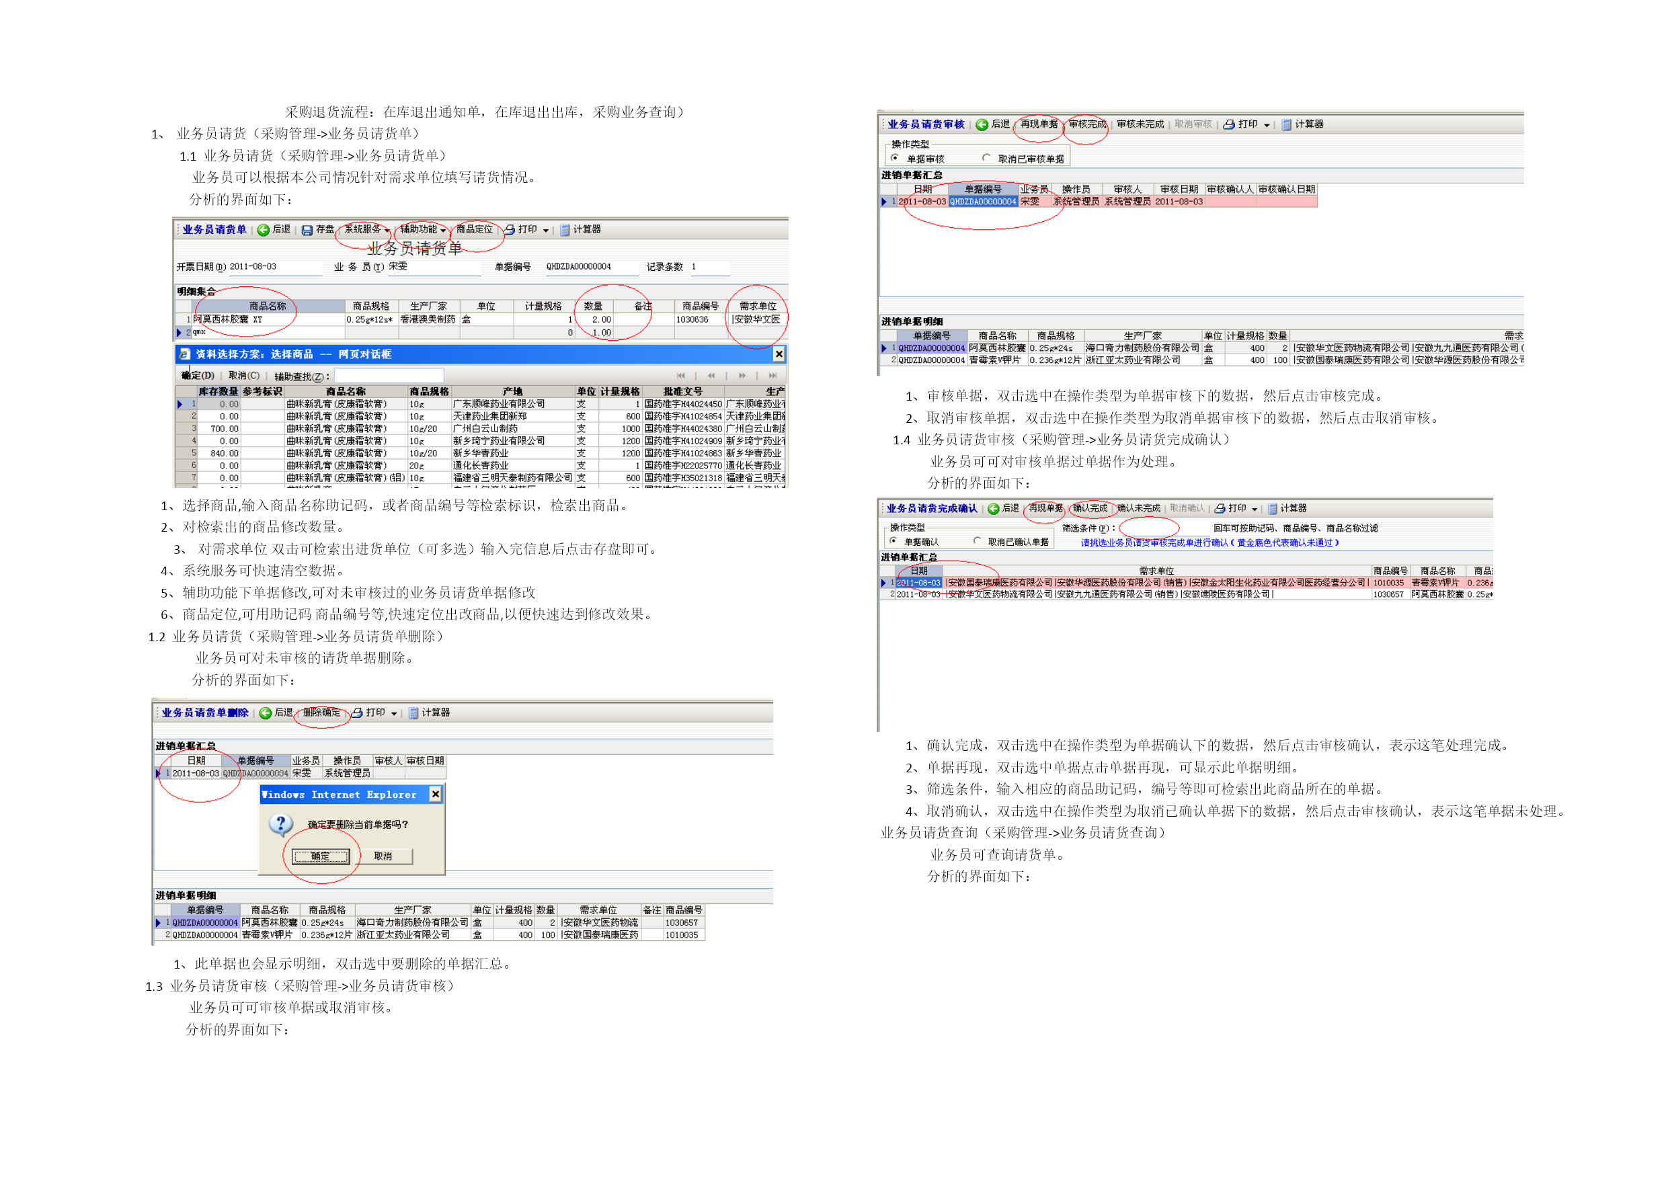Jump to first page in 选择商品 dialog
The image size is (1668, 1179).
click(680, 376)
